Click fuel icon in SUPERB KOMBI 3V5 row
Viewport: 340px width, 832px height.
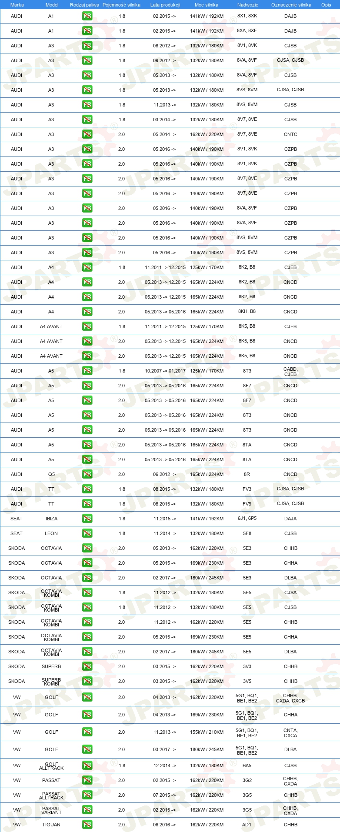click(87, 681)
